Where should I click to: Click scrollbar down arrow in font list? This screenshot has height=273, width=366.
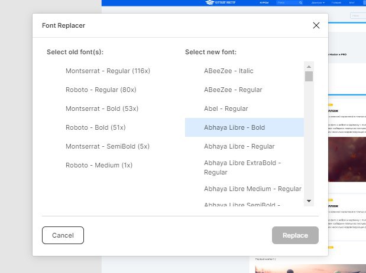pyautogui.click(x=309, y=201)
